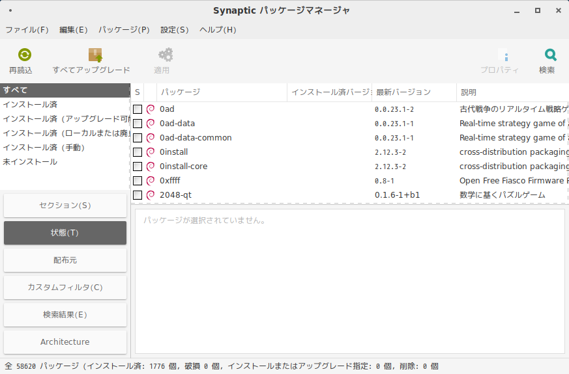Select インストール済 filter entry

(65, 105)
